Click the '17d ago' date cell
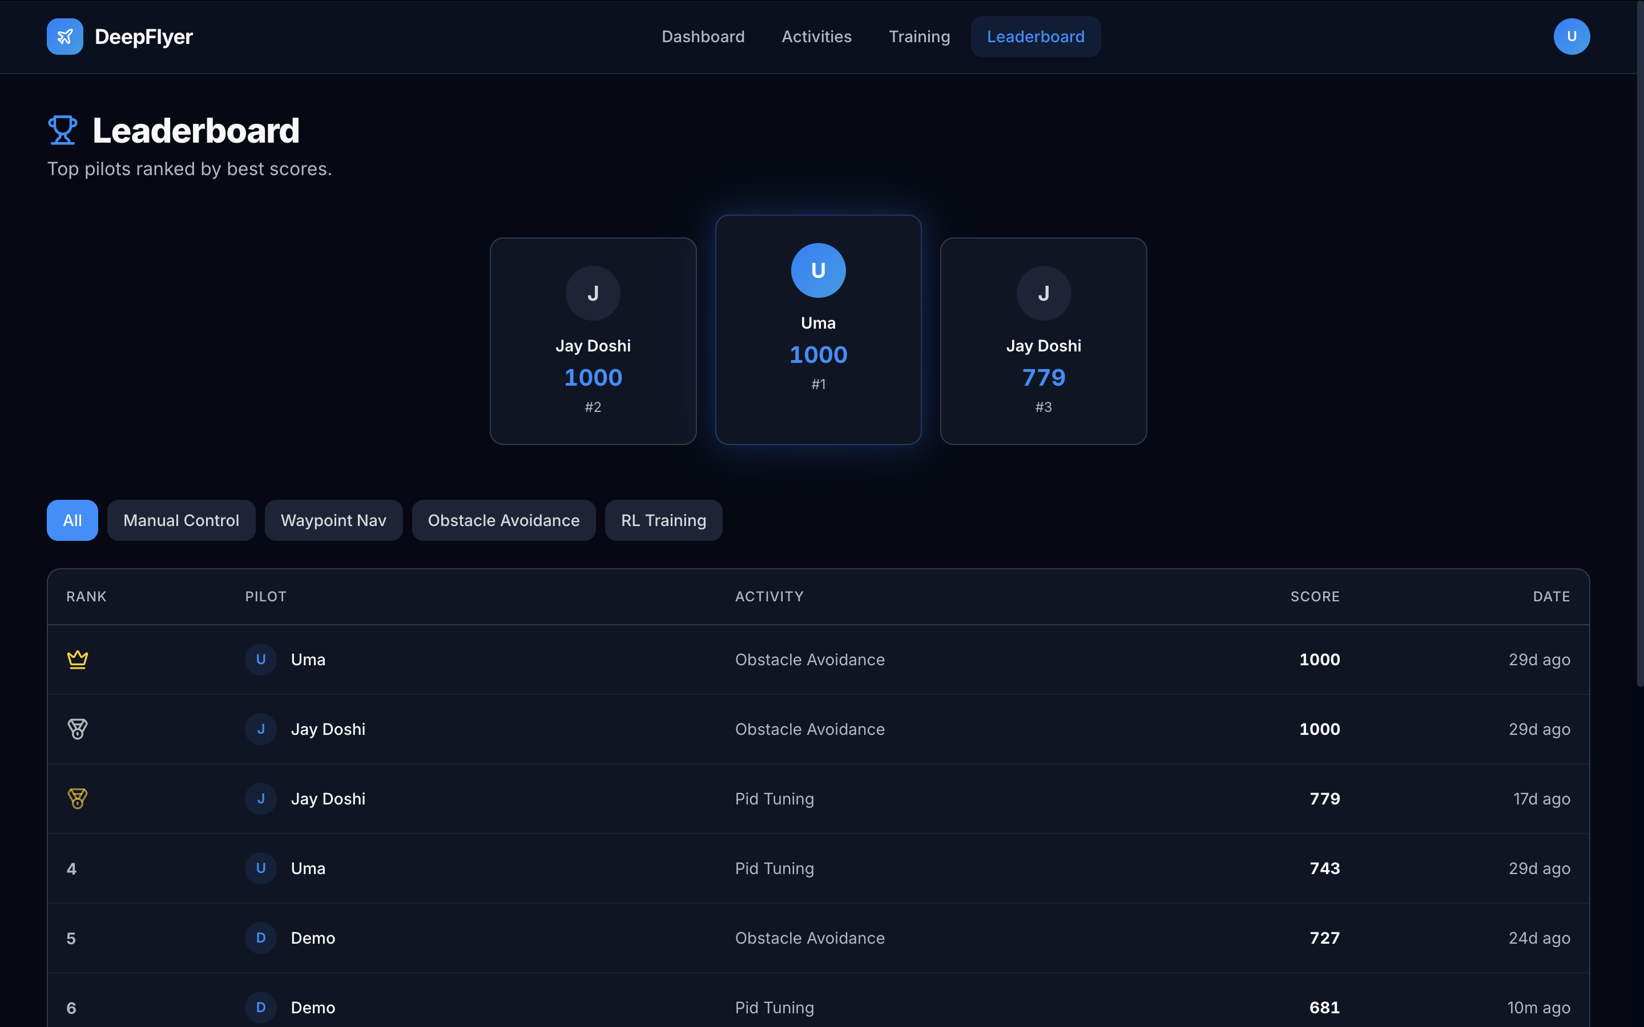 1541,799
